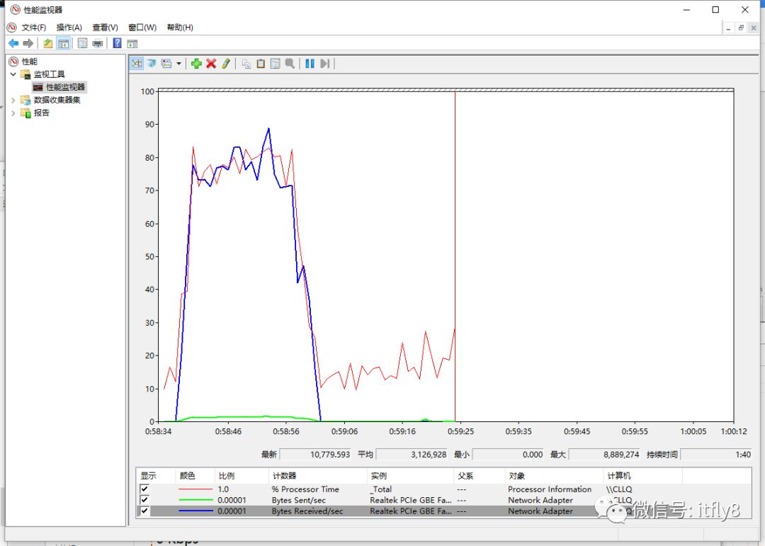Uncheck the % Processor Time counter checkbox

pyautogui.click(x=144, y=489)
